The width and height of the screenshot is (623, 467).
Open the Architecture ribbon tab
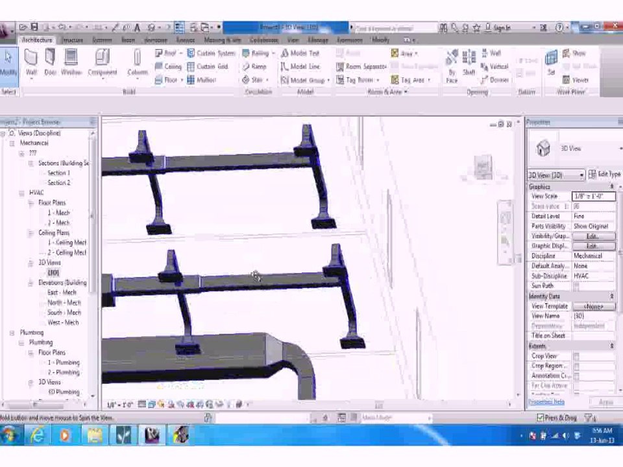37,40
